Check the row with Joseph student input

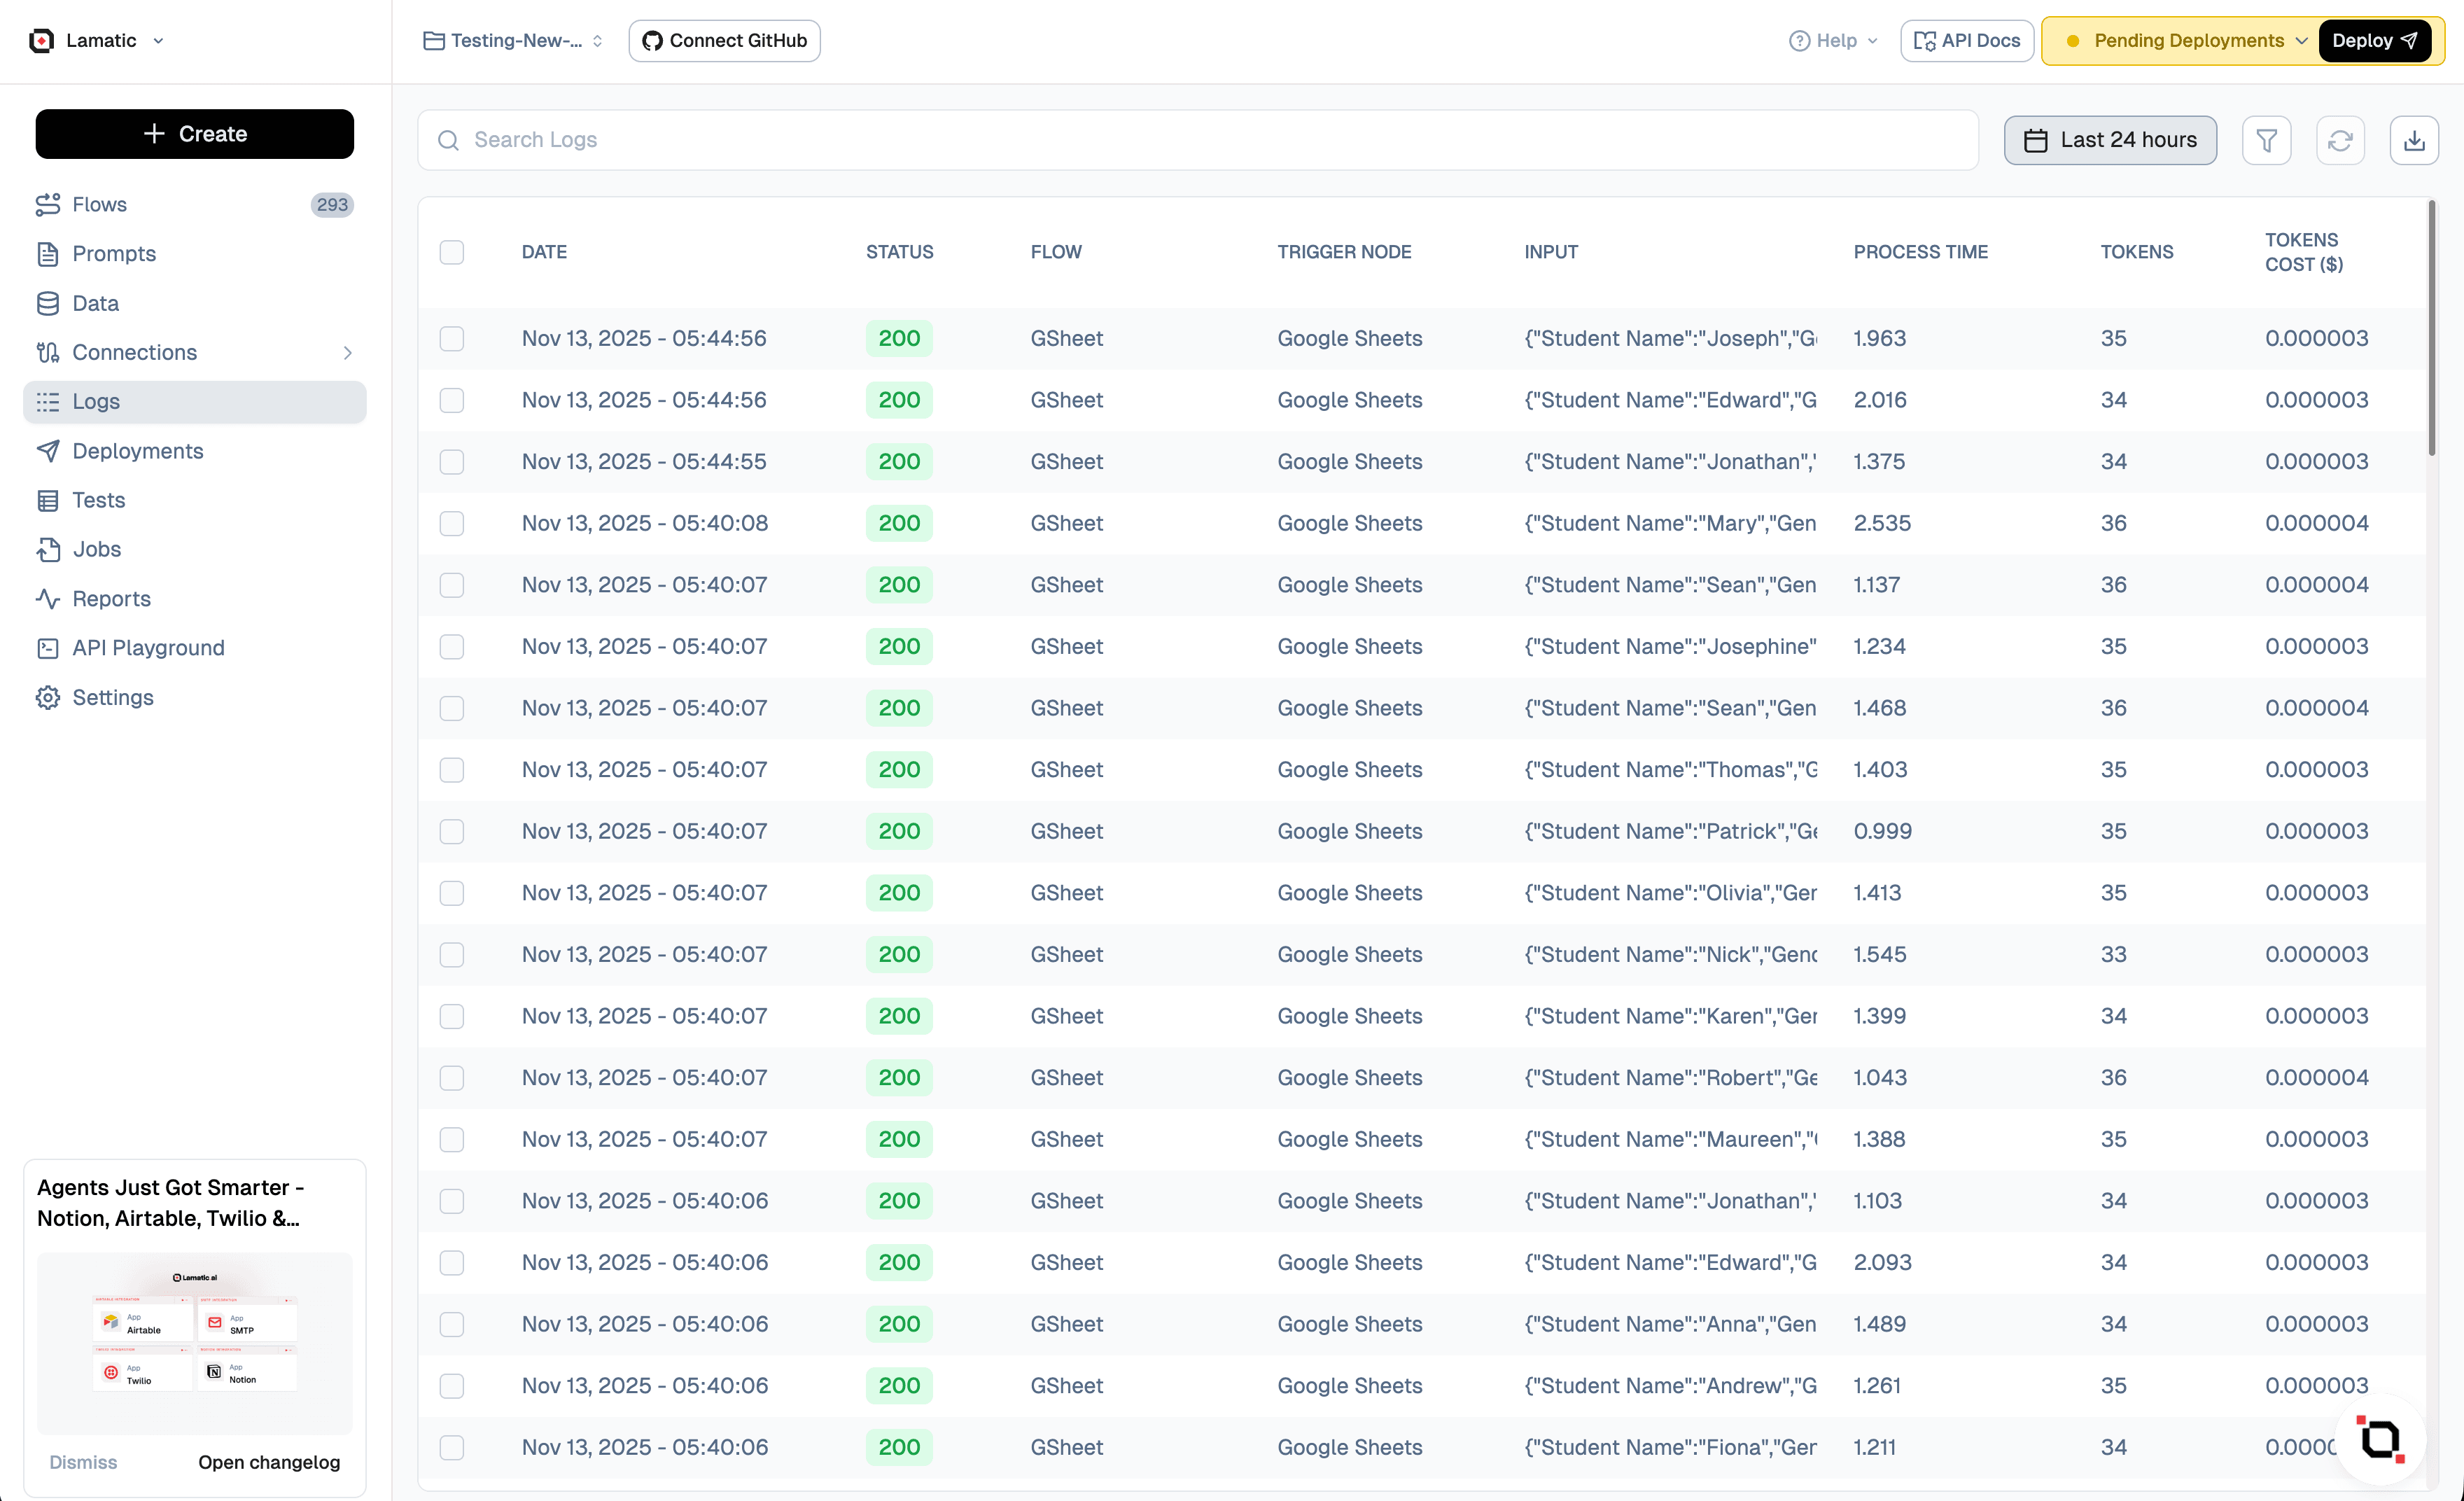pos(452,338)
